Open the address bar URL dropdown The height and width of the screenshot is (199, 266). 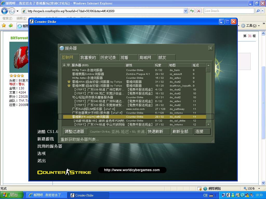click(x=186, y=11)
